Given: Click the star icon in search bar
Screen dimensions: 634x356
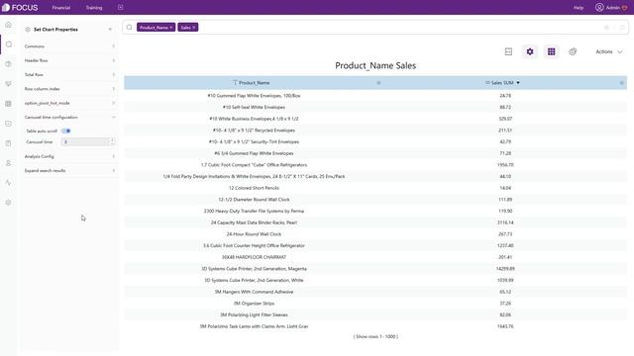Looking at the screenshot, I should [x=606, y=28].
